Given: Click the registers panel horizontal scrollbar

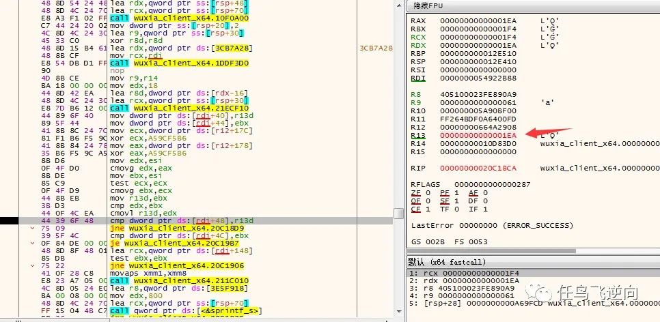Looking at the screenshot, I should tap(493, 251).
